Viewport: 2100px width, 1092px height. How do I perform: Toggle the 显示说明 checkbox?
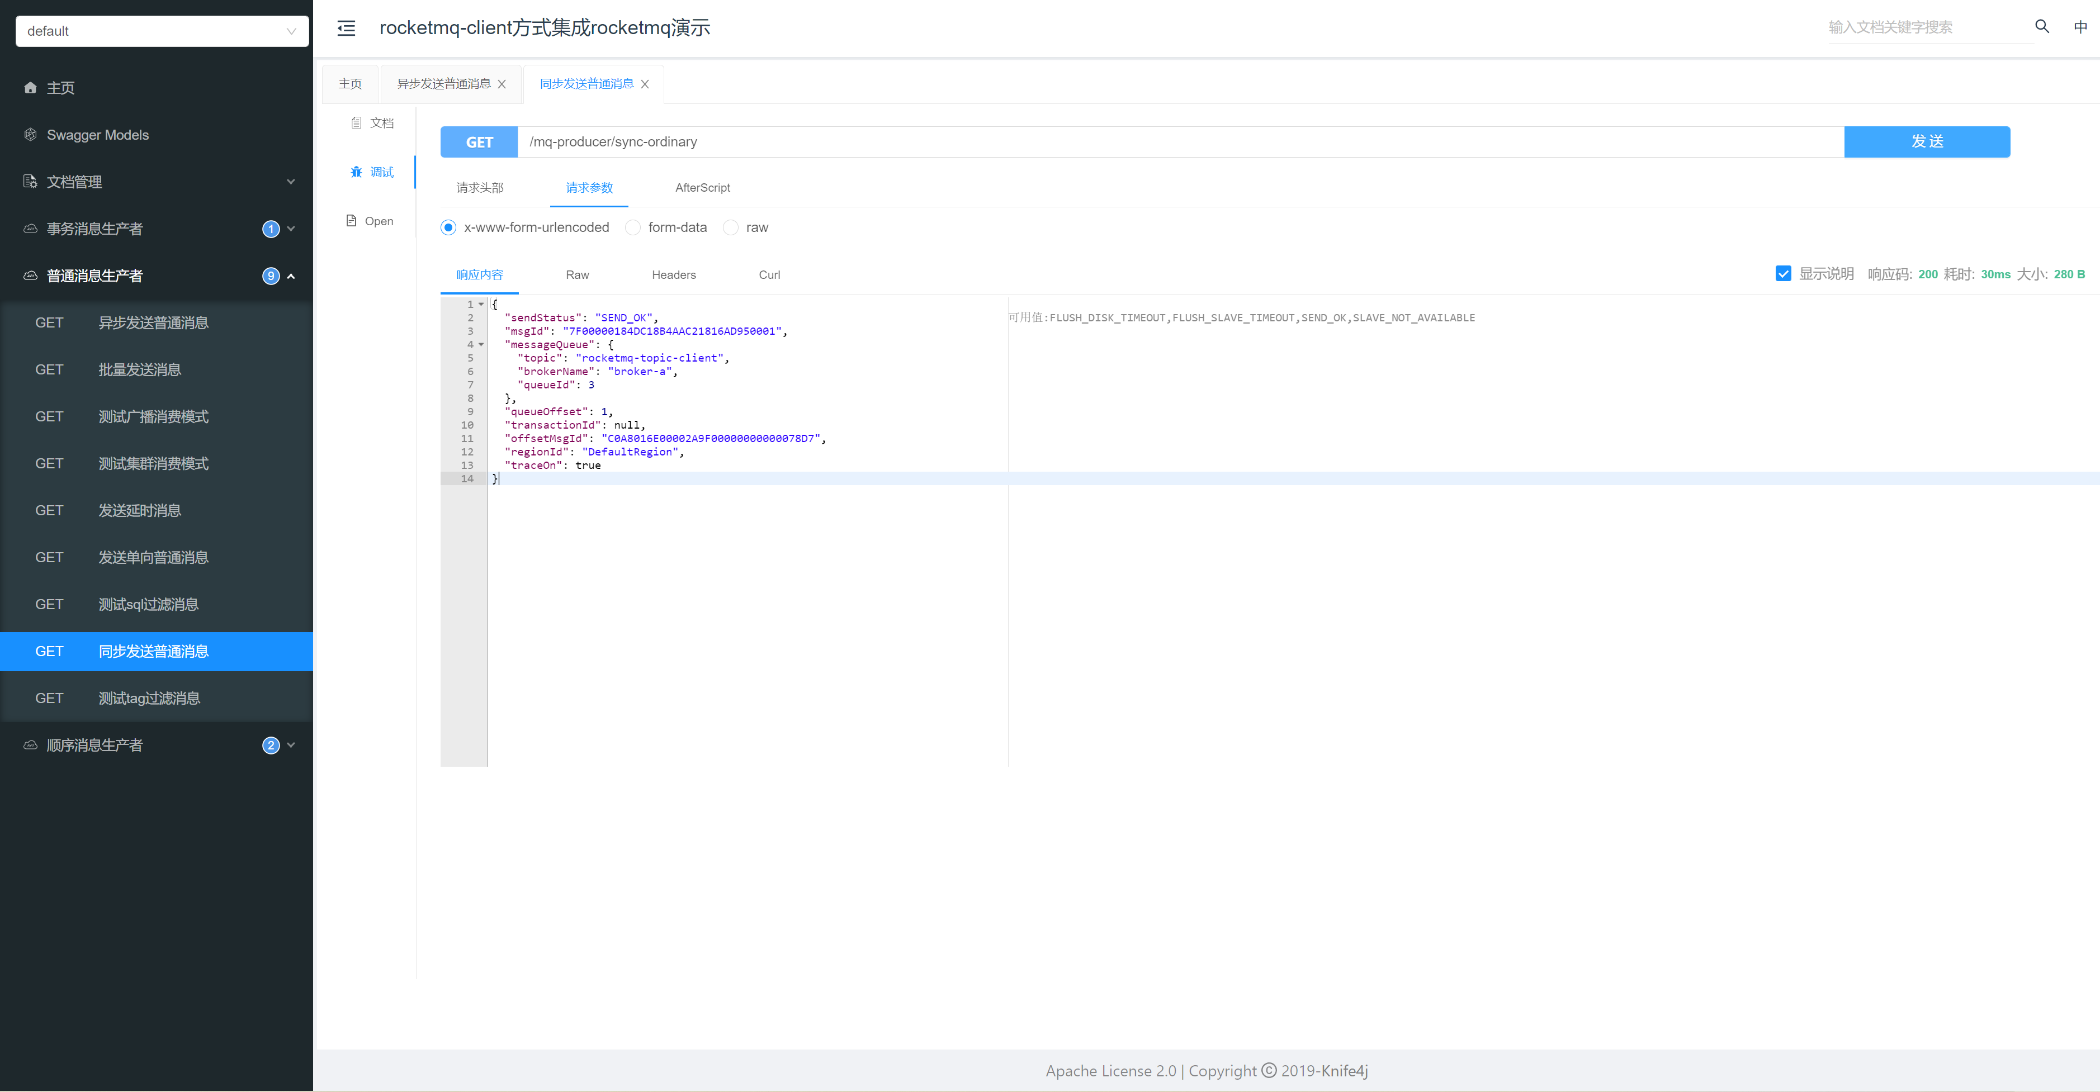1783,274
